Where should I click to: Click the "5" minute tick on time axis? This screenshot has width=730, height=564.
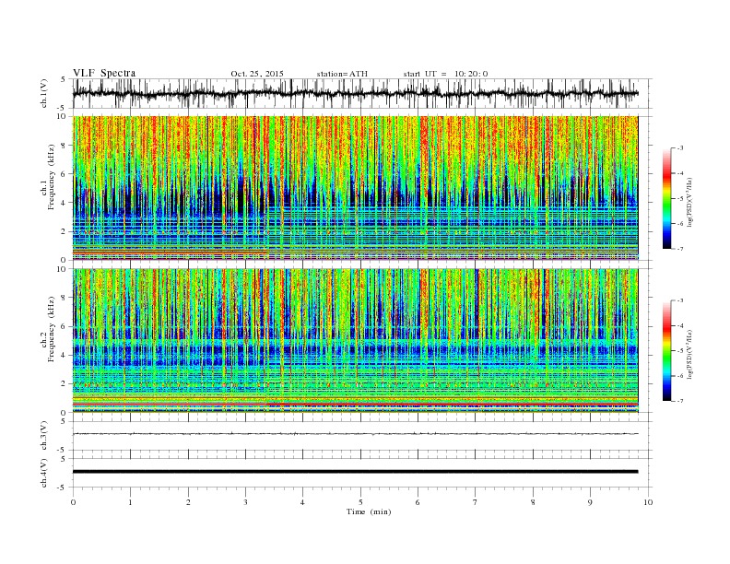[x=360, y=502]
